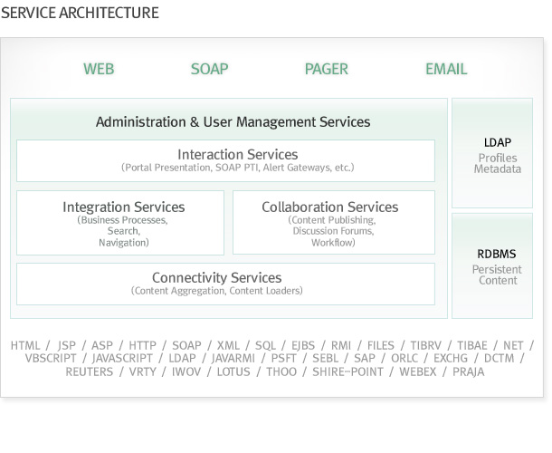Click THOO in the technology list
Viewport: 552px width, 453px height.
click(281, 372)
